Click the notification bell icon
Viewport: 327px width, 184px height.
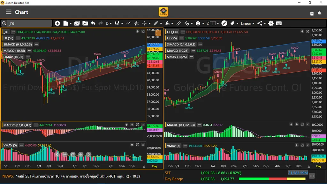click(319, 13)
